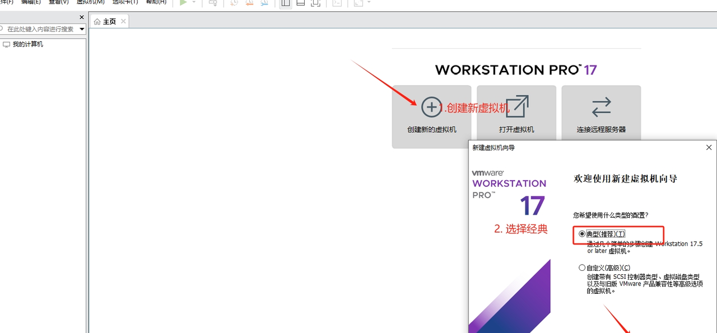Click the 打开虚拟机 open-window arrow icon
The height and width of the screenshot is (333, 717).
516,106
